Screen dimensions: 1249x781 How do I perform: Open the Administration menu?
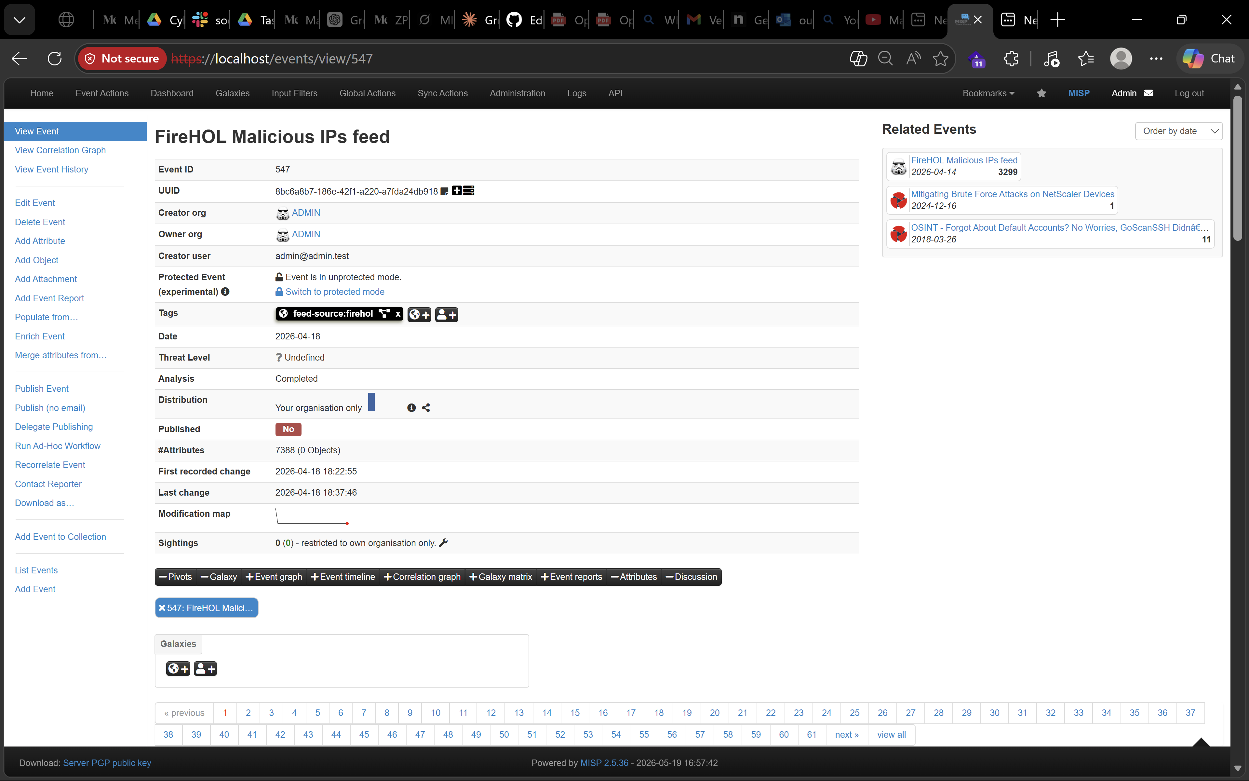click(x=517, y=93)
